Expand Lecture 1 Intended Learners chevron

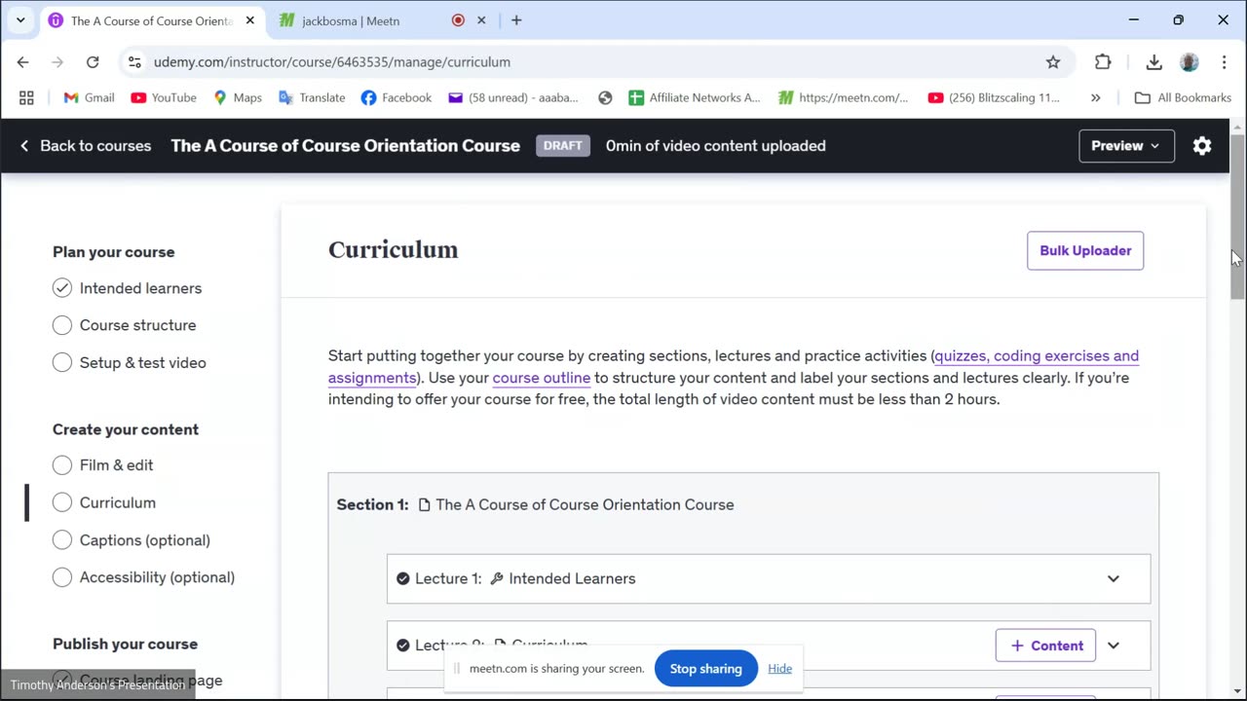point(1114,578)
